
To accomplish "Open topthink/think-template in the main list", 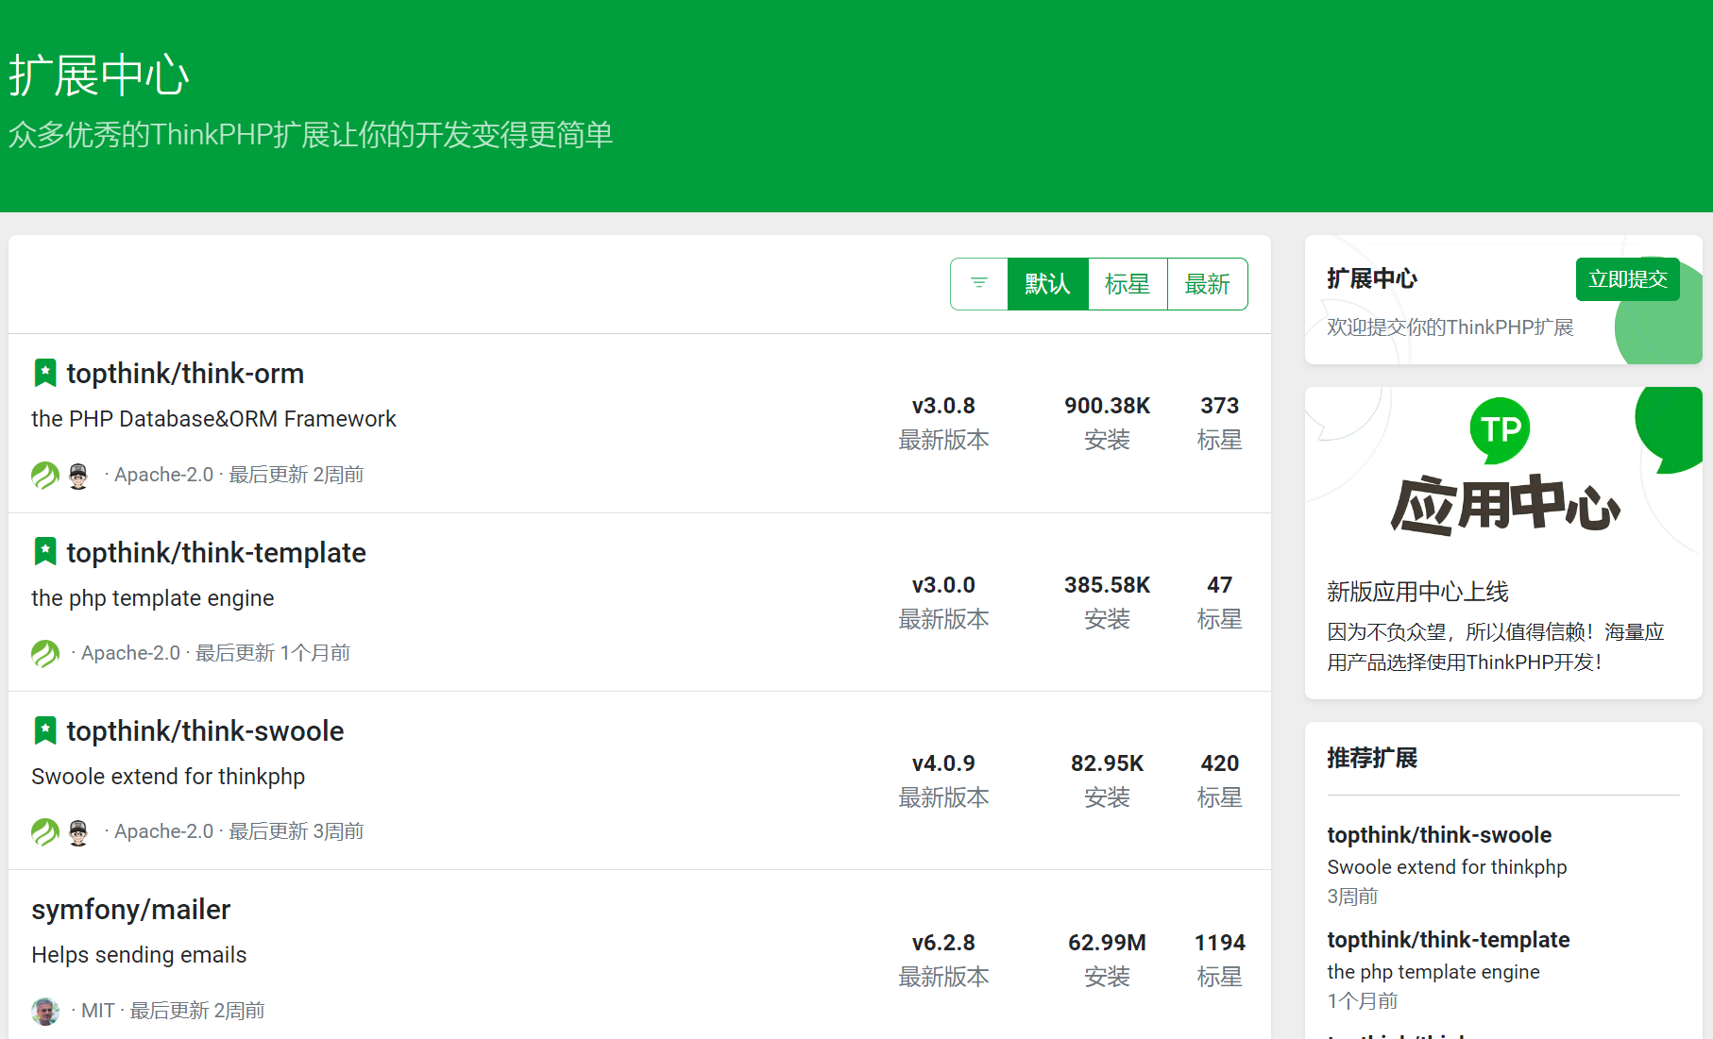I will (216, 553).
